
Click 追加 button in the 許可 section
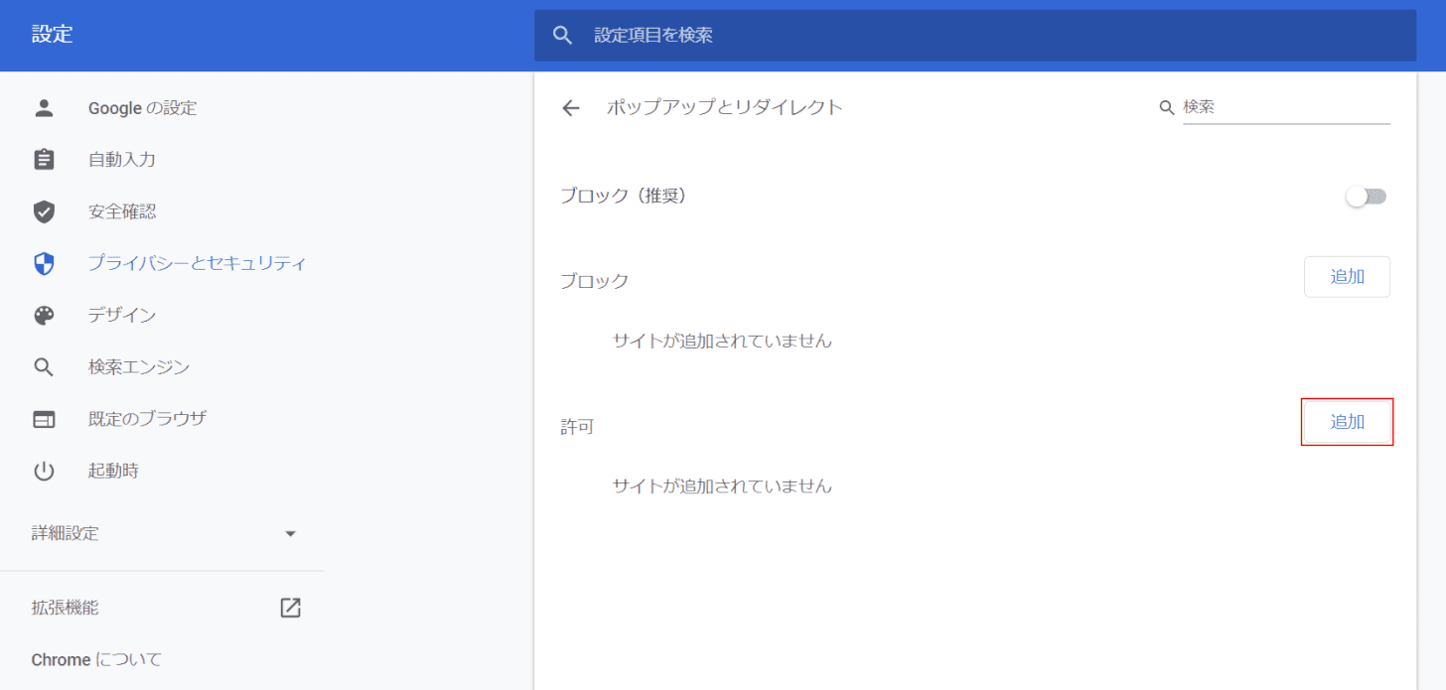pos(1347,422)
